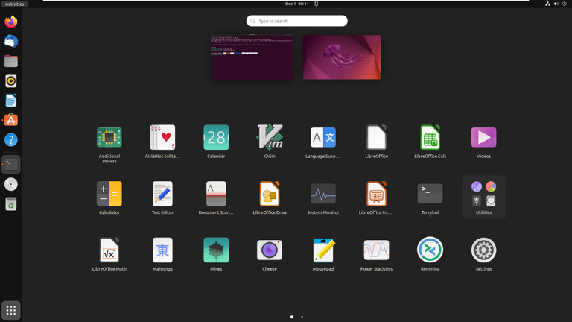Open Document Scanner
Image resolution: width=572 pixels, height=322 pixels.
pyautogui.click(x=216, y=194)
